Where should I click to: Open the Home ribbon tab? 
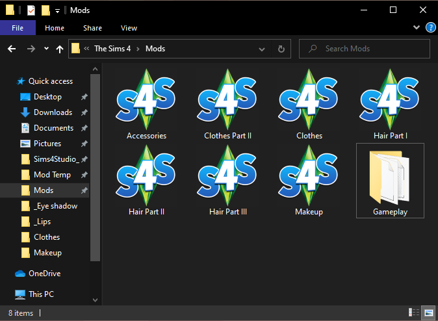point(55,28)
